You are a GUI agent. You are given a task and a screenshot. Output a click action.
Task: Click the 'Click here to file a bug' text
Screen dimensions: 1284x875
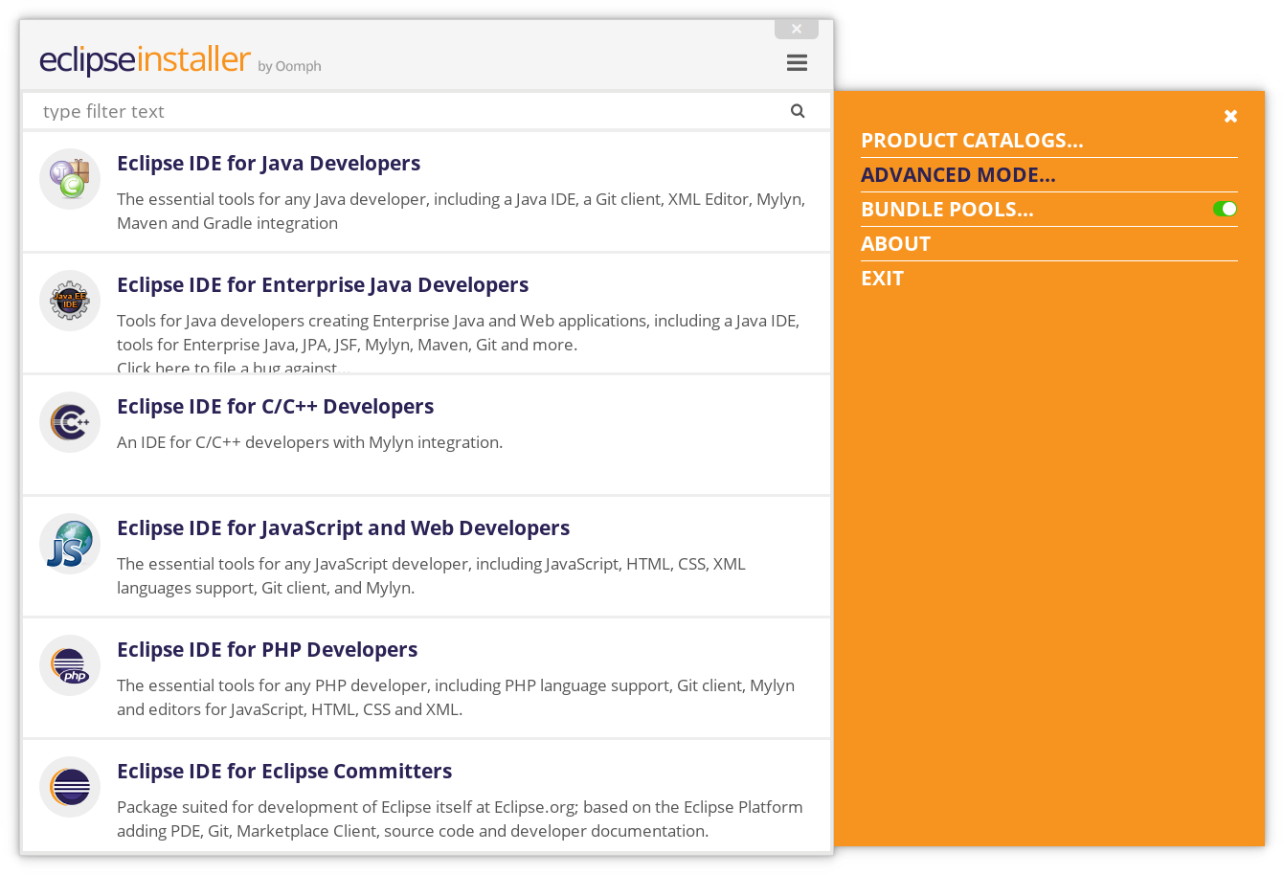click(x=227, y=368)
